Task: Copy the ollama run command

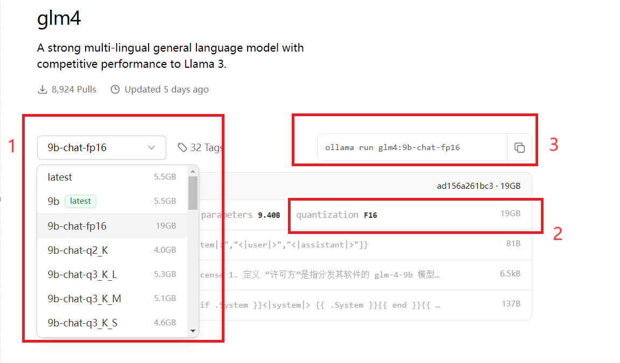Action: click(x=519, y=148)
